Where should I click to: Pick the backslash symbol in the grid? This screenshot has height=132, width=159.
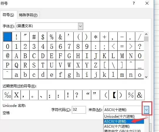point(113,65)
